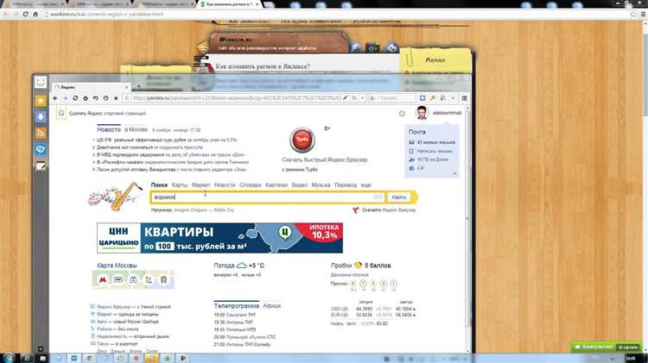Click the Сделать Яндекс стартовой страницей link
The image size is (648, 363).
coord(107,114)
